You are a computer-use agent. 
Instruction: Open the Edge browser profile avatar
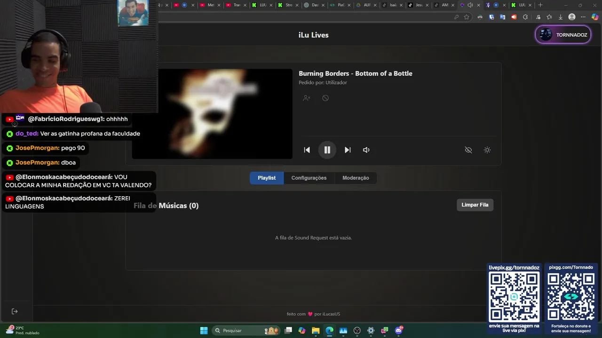(x=572, y=17)
